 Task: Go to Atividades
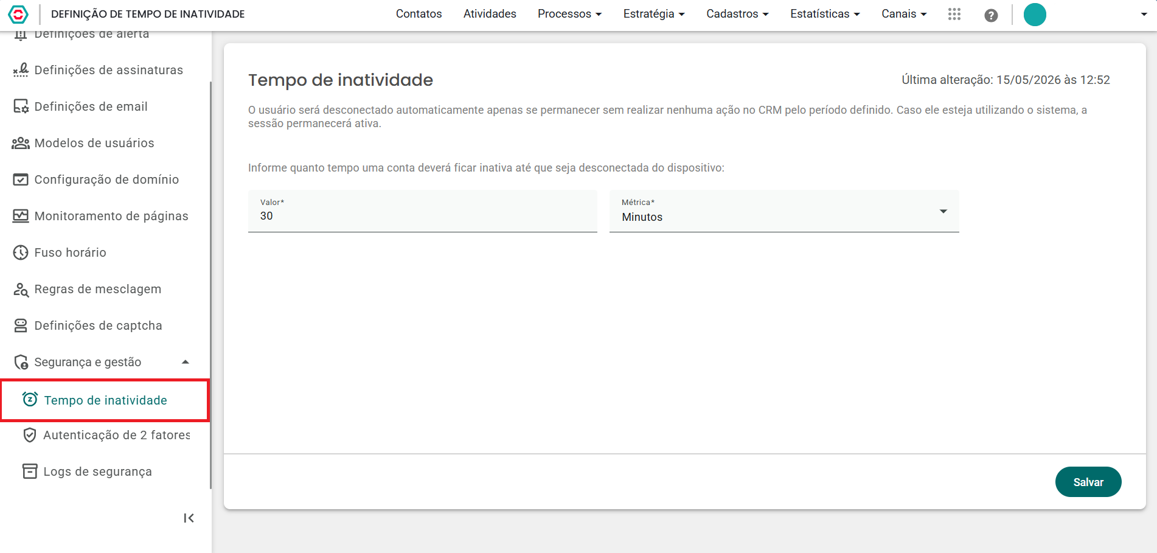click(490, 14)
